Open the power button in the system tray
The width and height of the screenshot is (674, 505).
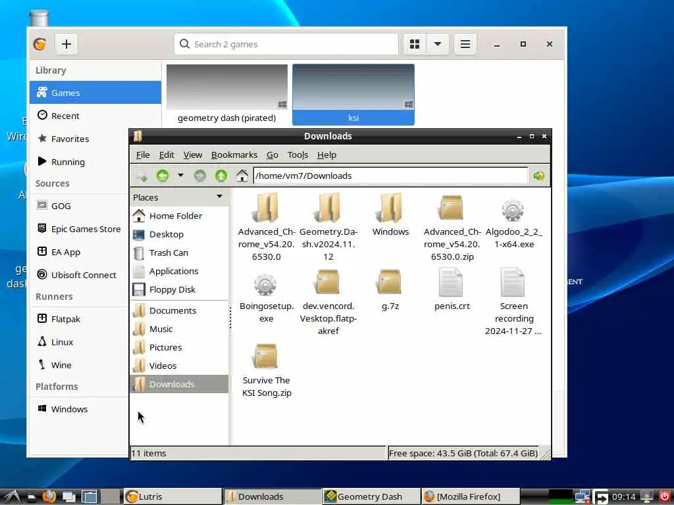[664, 496]
